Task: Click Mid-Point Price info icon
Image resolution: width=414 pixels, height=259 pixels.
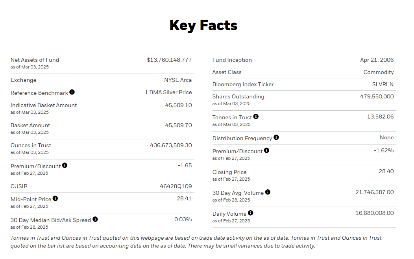Action: [55, 198]
